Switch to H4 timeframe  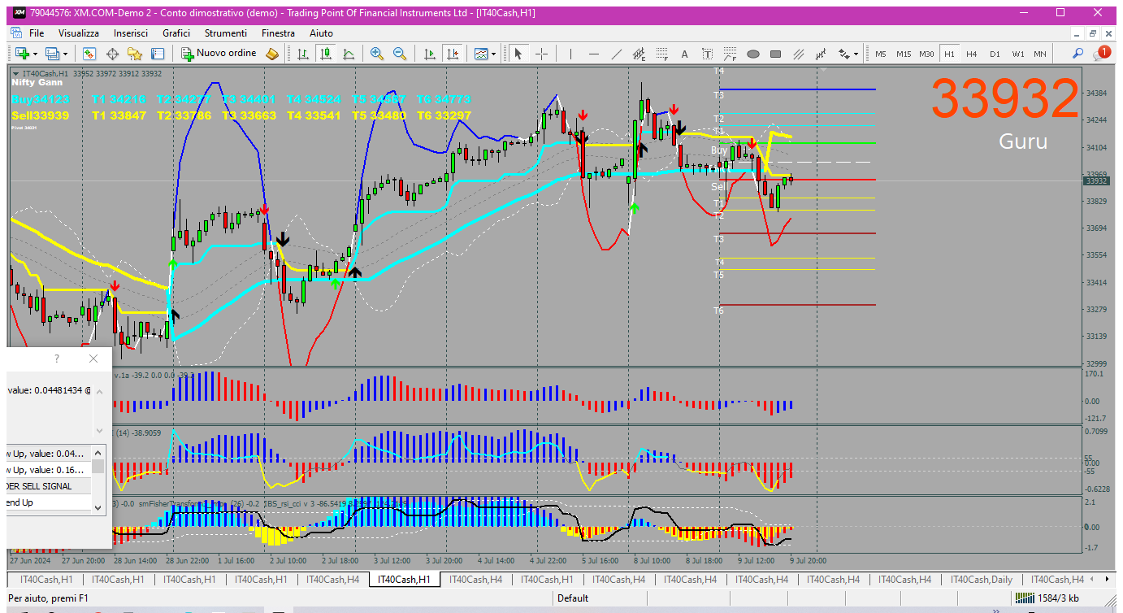[x=972, y=54]
